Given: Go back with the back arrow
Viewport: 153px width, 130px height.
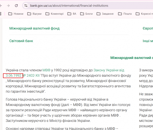Looking at the screenshot, I should pyautogui.click(x=1, y=6).
